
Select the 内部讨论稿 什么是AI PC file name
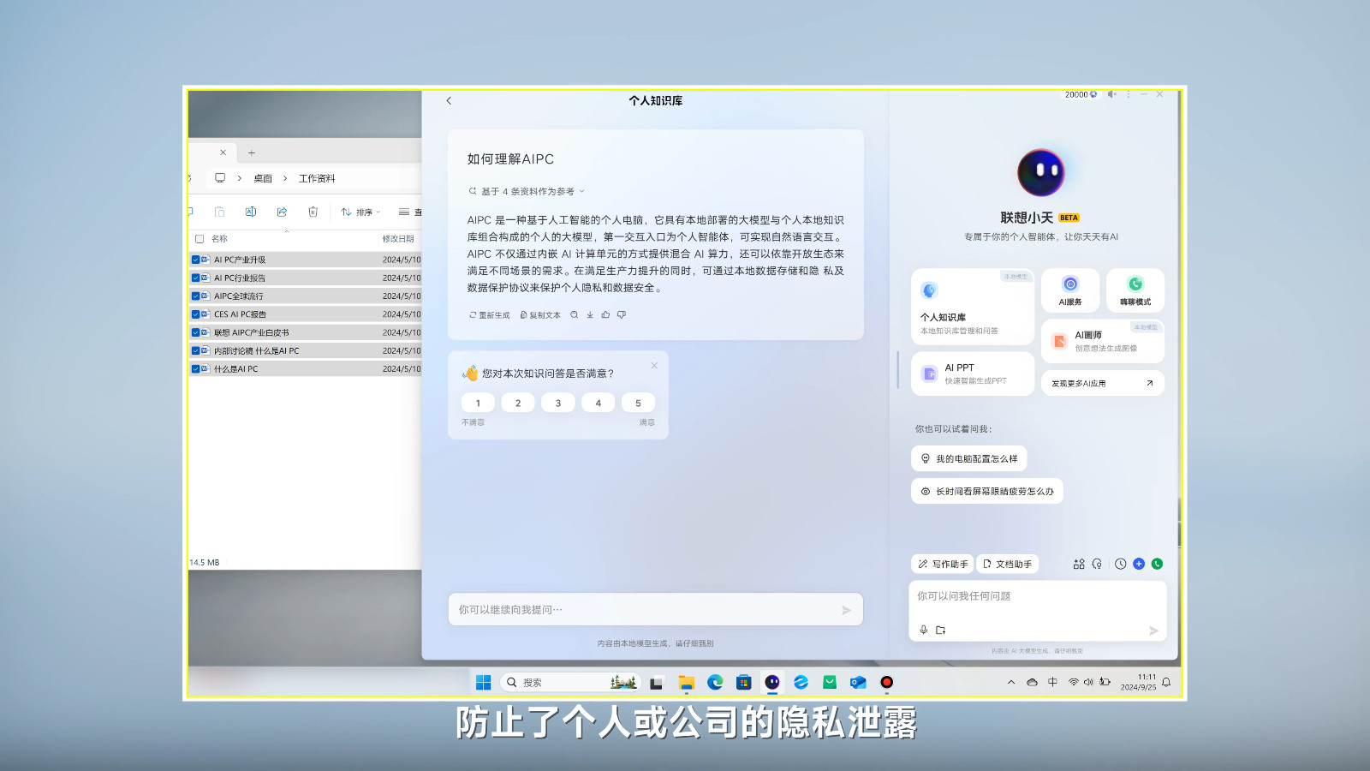point(257,350)
